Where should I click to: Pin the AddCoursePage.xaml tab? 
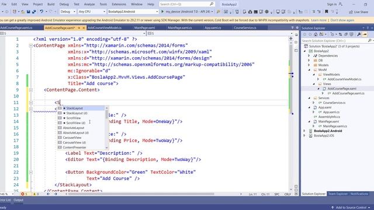click(79, 28)
